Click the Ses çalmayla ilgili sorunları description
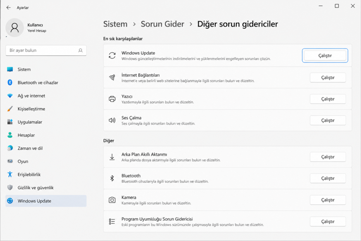361x241 pixels. pyautogui.click(x=158, y=123)
